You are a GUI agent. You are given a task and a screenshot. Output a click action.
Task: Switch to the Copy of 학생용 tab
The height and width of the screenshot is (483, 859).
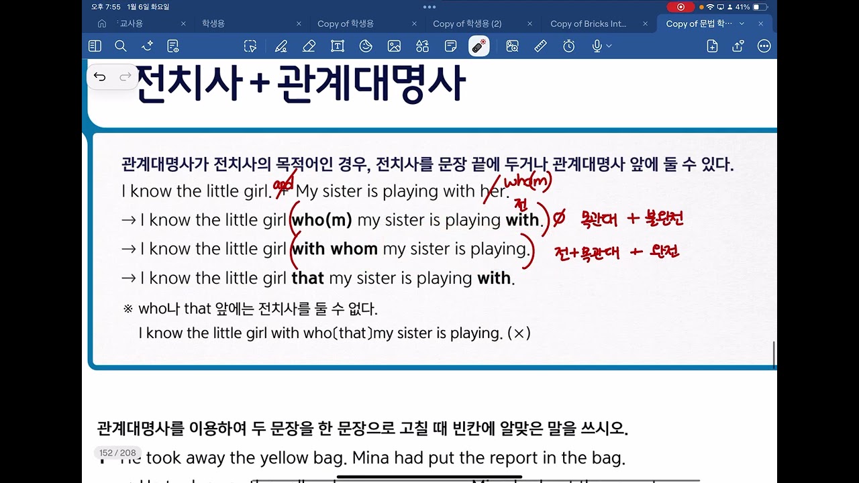click(346, 23)
